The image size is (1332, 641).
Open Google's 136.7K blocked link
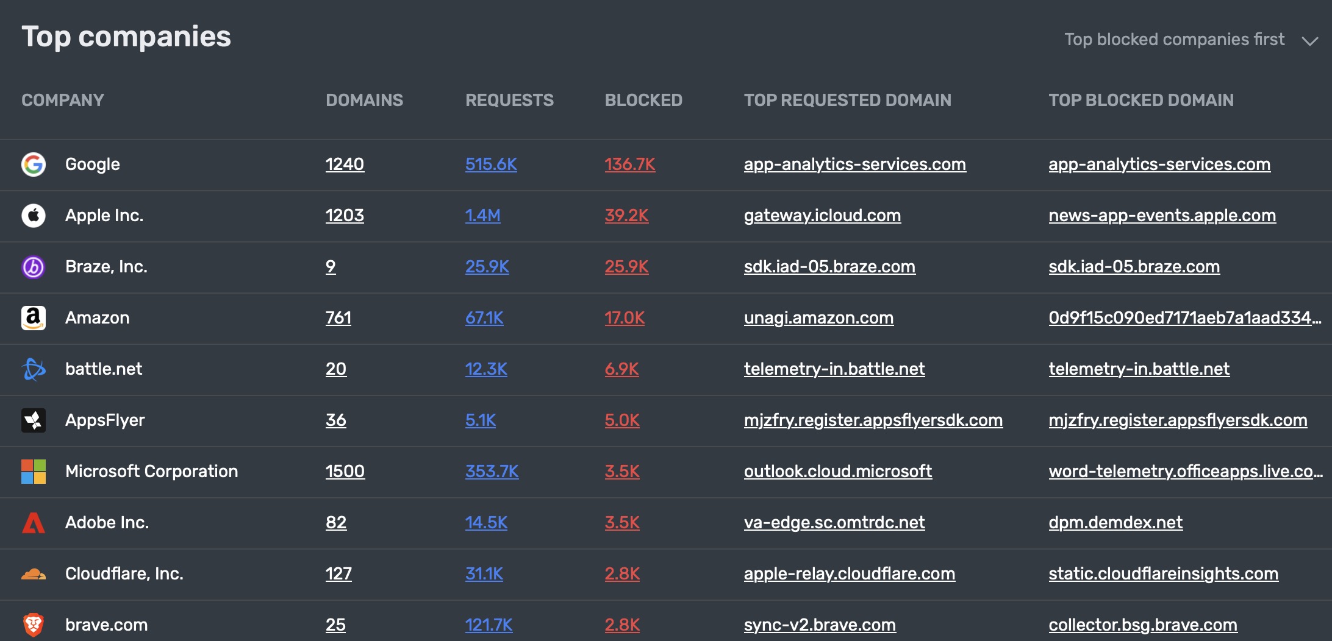pyautogui.click(x=630, y=165)
